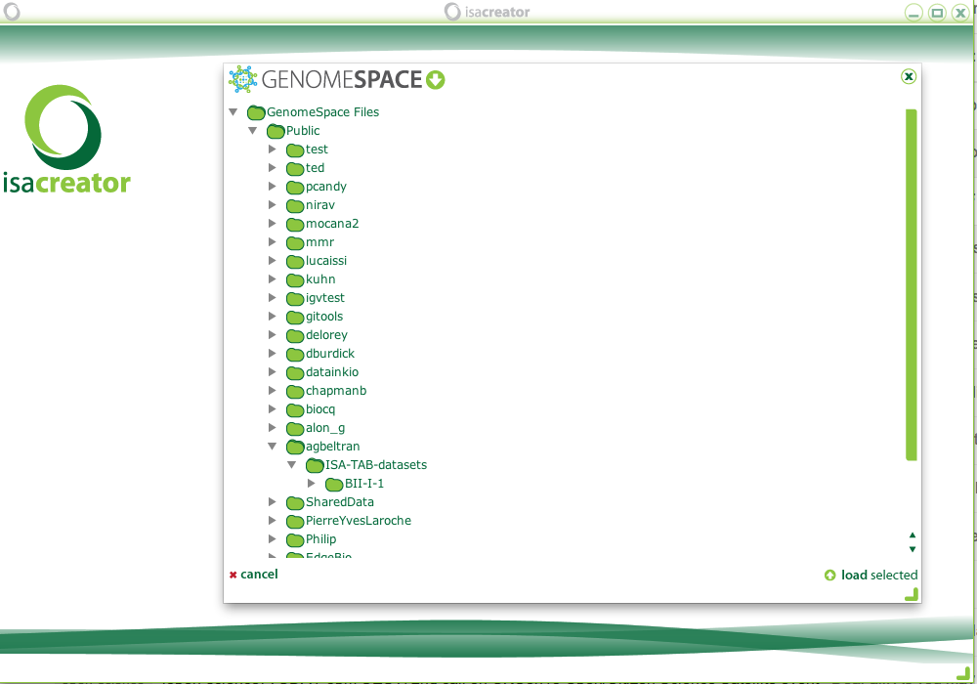
Task: Select the mmr folder icon
Action: point(295,243)
